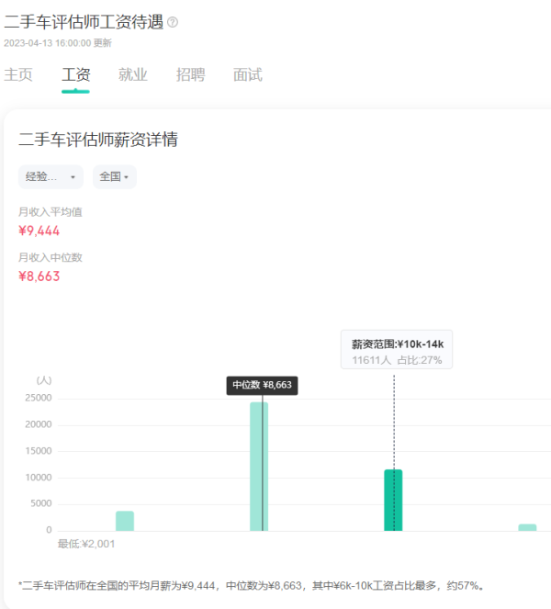Click the black 中位数 ¥8,663 chart label
The width and height of the screenshot is (551, 609).
(x=262, y=385)
